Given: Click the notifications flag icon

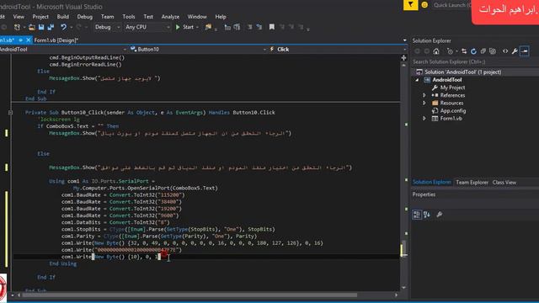Looking at the screenshot, I should click(x=410, y=5).
